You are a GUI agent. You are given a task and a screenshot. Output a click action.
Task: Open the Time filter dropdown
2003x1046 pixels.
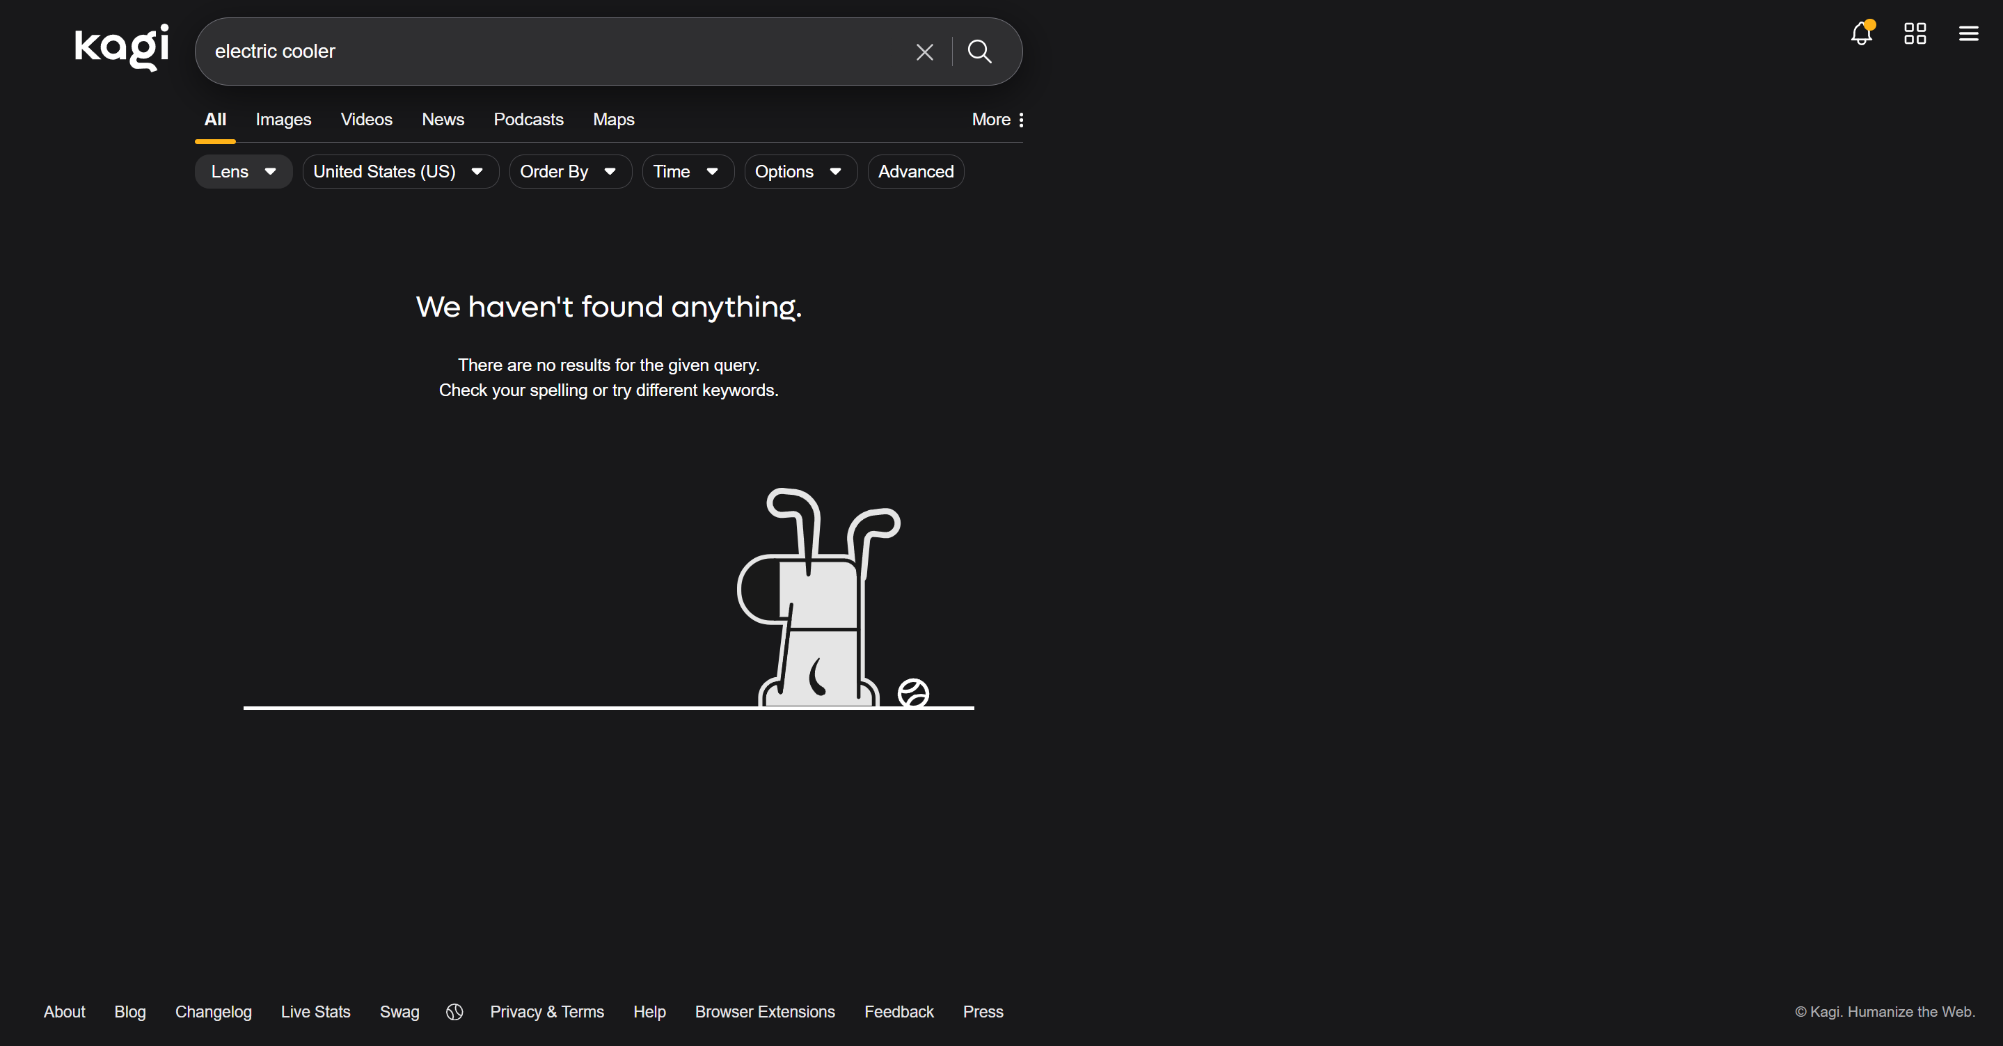687,172
